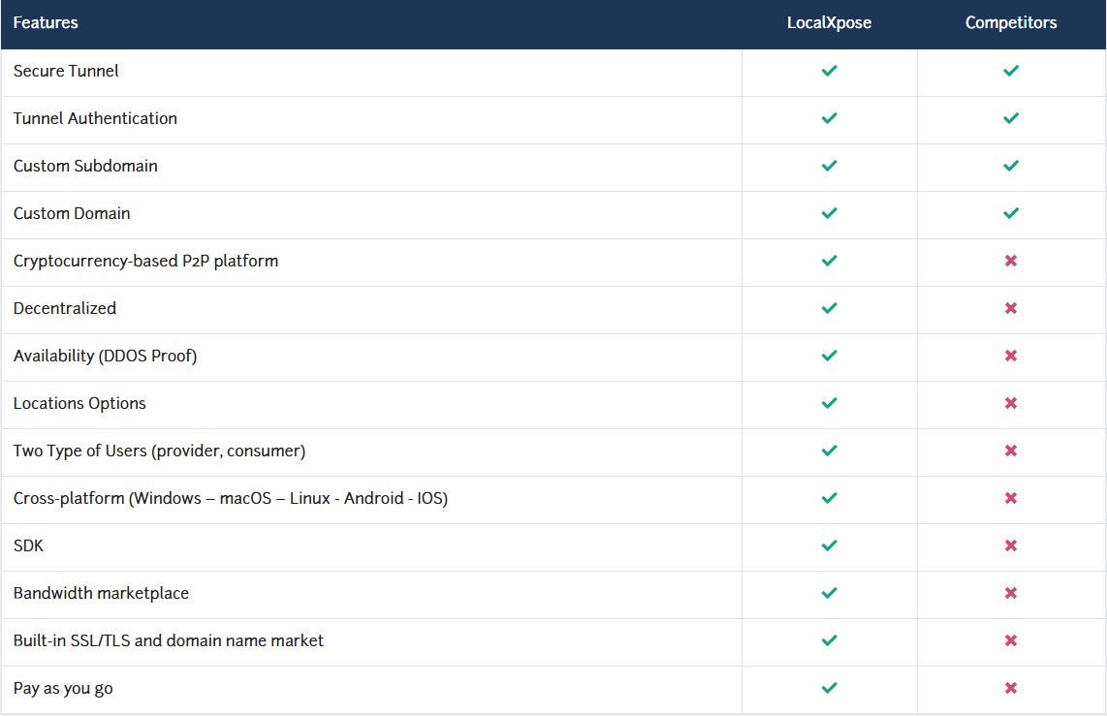Viewport: 1107px width, 716px height.
Task: Click LocalXpose checkmark for Bandwidth marketplace
Action: point(829,593)
